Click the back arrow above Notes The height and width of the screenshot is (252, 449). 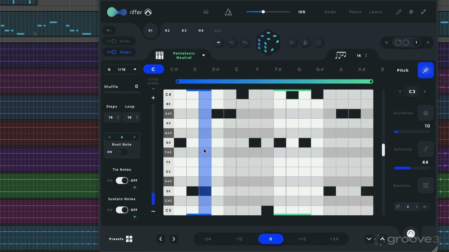coord(109,30)
